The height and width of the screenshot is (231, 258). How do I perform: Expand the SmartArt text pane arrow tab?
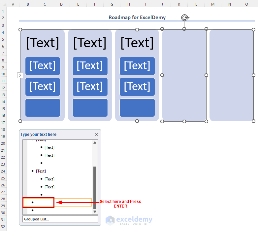pos(20,75)
